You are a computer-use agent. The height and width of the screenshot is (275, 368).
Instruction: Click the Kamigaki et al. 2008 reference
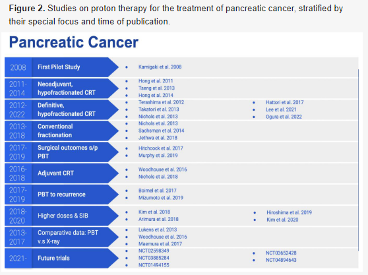pyautogui.click(x=160, y=67)
